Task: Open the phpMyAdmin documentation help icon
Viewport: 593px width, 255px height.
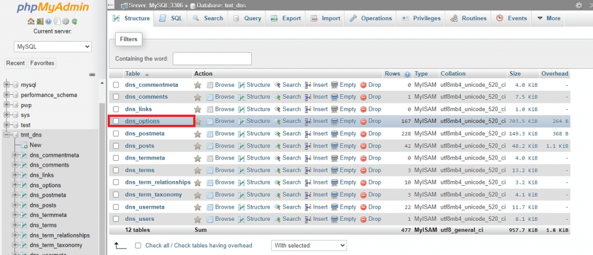Action: click(49, 21)
